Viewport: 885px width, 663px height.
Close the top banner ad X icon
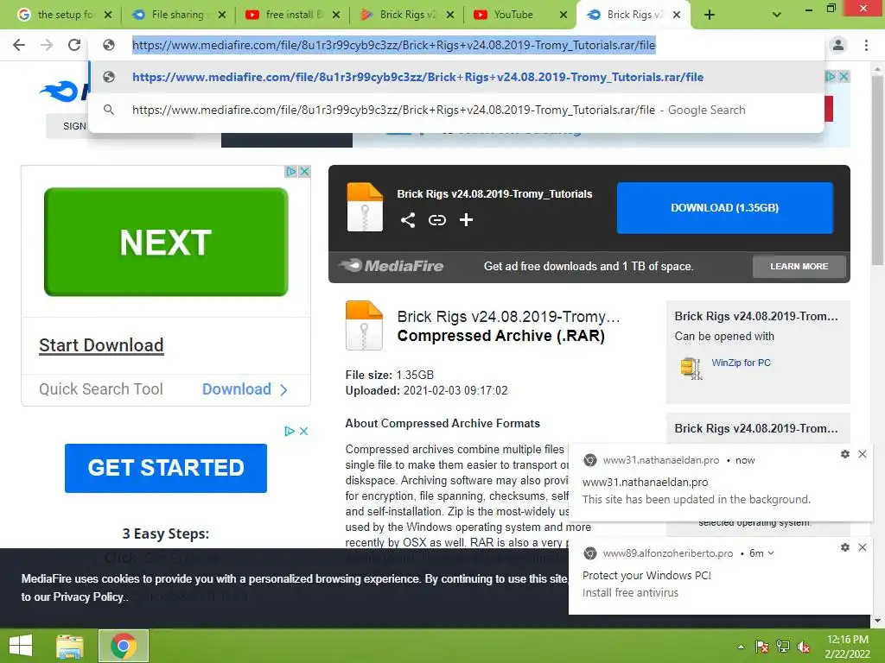(844, 76)
